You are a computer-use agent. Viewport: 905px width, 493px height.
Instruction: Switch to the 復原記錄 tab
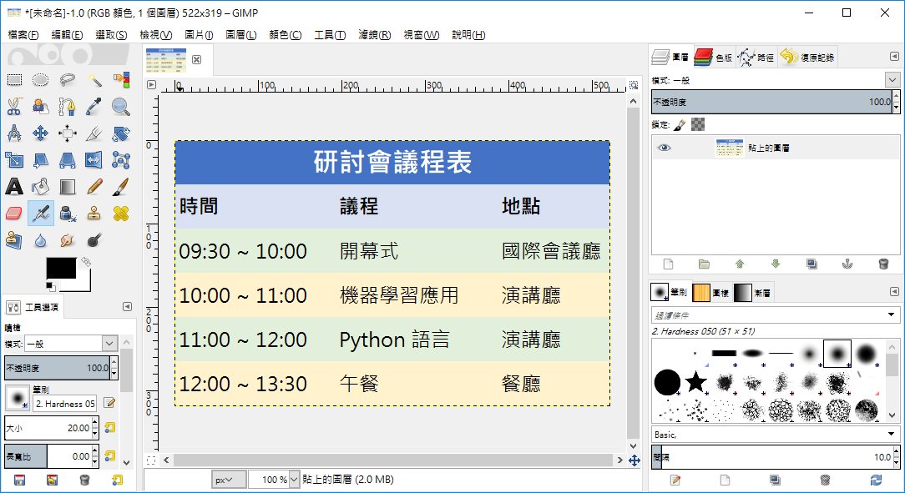point(807,58)
